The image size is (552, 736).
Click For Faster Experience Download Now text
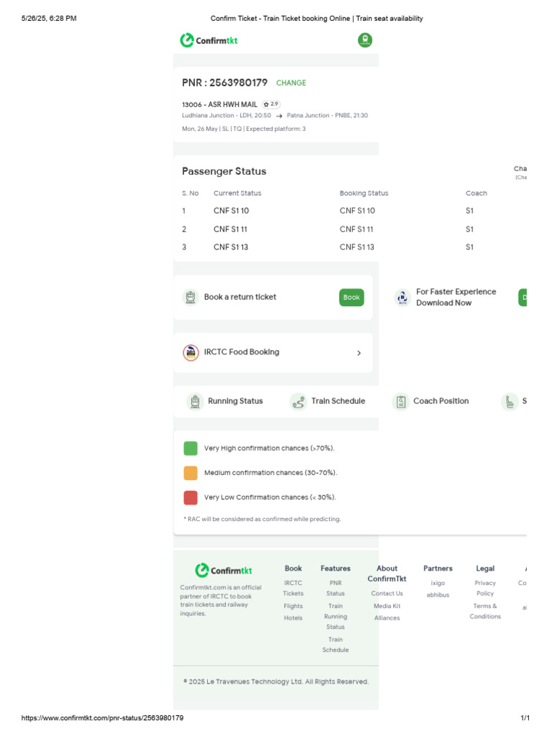pos(456,297)
